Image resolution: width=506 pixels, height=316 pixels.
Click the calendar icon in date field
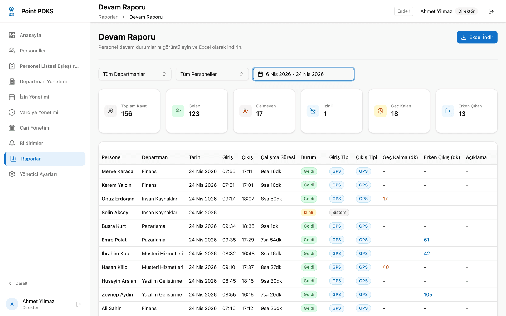coord(260,74)
